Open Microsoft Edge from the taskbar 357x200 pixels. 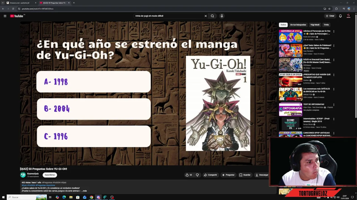tap(64, 197)
